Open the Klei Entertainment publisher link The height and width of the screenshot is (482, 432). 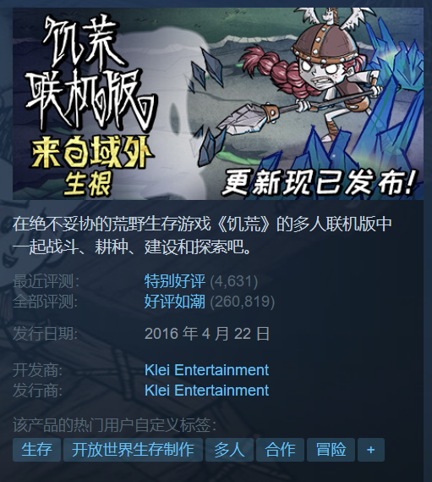pos(206,391)
